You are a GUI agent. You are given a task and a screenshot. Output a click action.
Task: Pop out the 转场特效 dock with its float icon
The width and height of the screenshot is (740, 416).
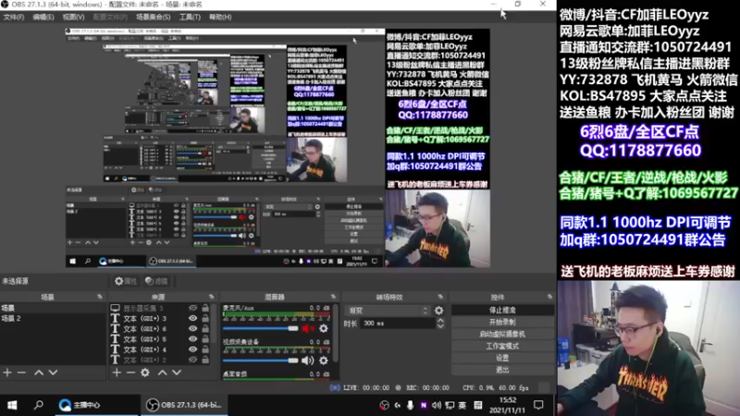(440, 297)
